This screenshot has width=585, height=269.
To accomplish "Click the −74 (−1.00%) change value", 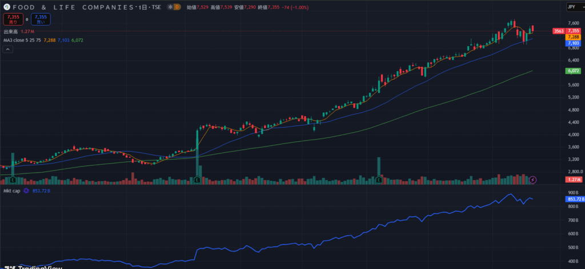I will point(295,7).
